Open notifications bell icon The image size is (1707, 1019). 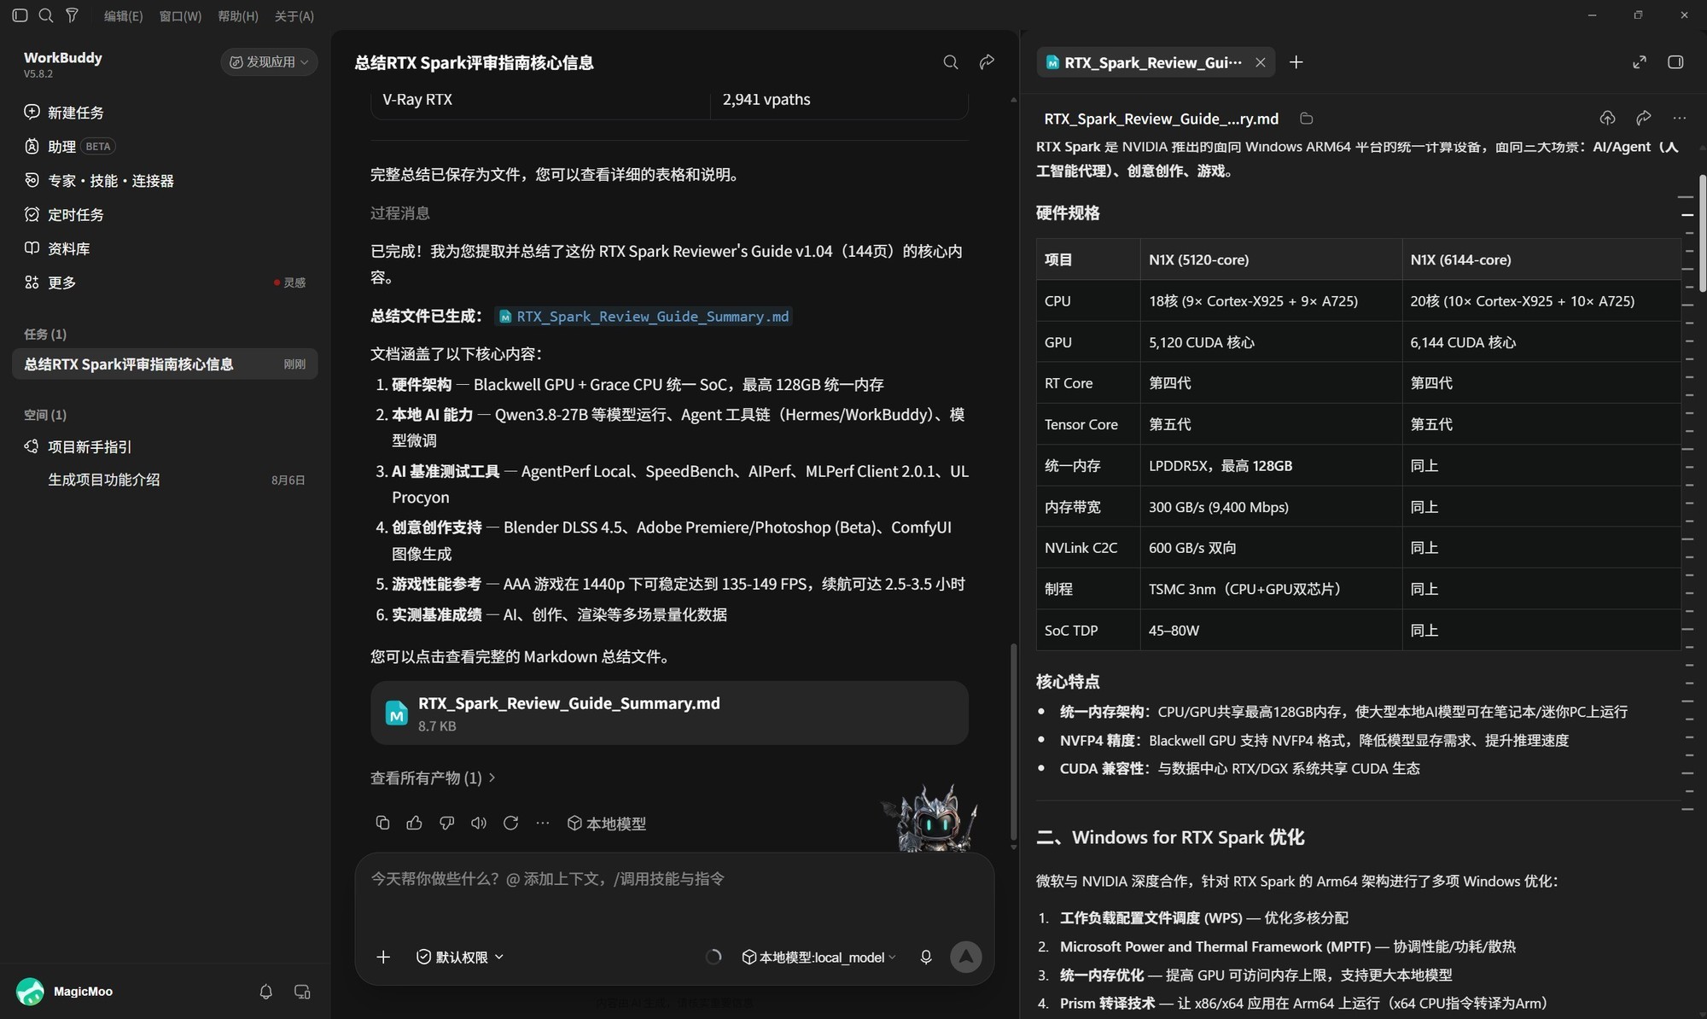coord(265,992)
